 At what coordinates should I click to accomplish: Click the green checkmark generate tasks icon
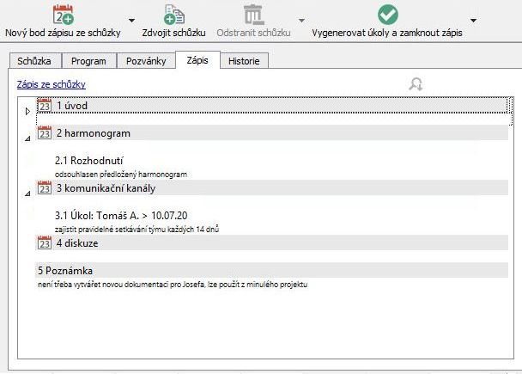point(388,14)
